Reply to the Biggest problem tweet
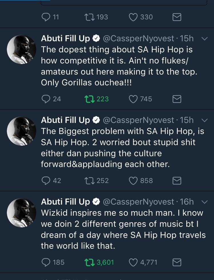The image size is (214, 280). pos(46,180)
